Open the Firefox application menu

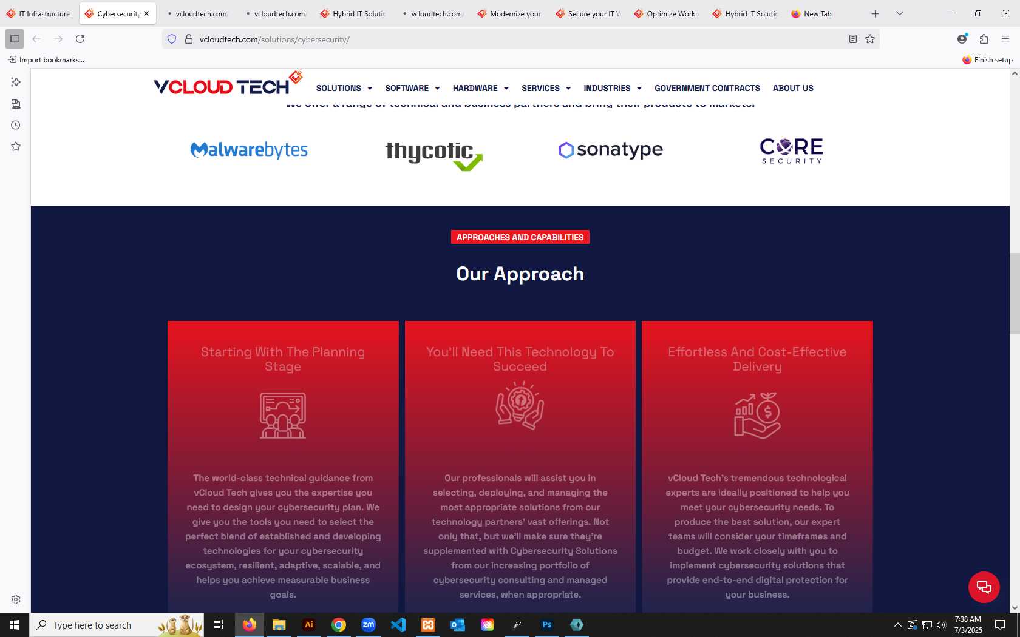[1005, 39]
